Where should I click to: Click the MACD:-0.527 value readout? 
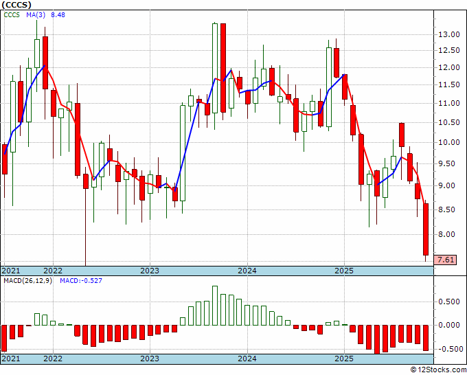tap(81, 281)
